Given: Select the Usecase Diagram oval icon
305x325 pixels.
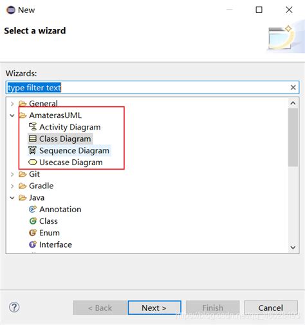Looking at the screenshot, I should [33, 162].
